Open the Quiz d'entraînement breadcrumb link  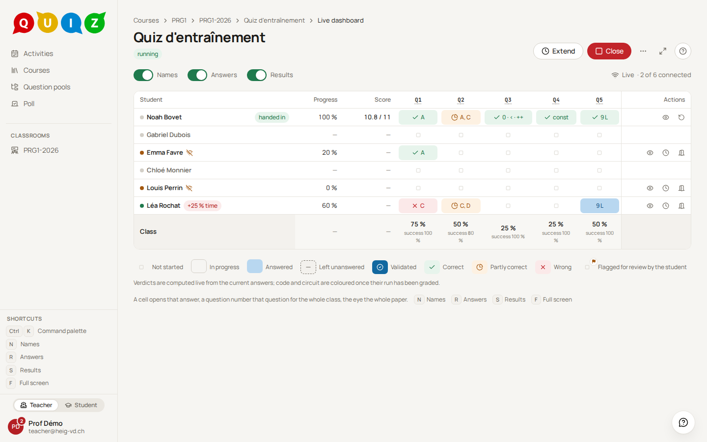click(x=274, y=21)
